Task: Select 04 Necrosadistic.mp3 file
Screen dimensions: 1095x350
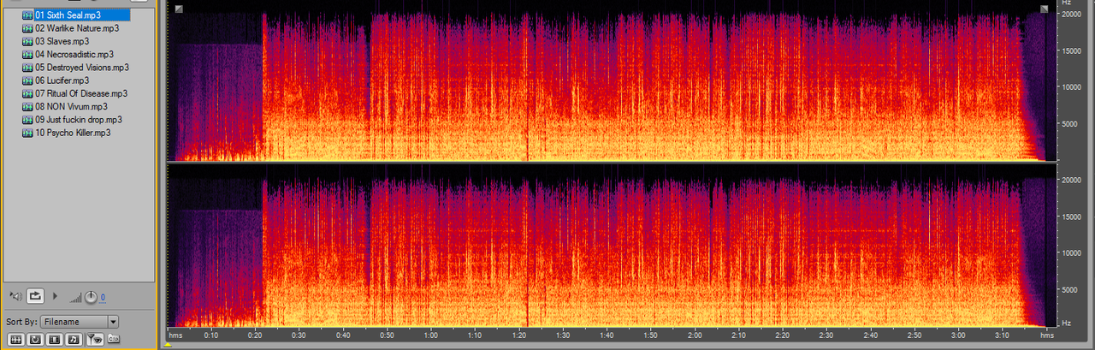Action: 68,54
